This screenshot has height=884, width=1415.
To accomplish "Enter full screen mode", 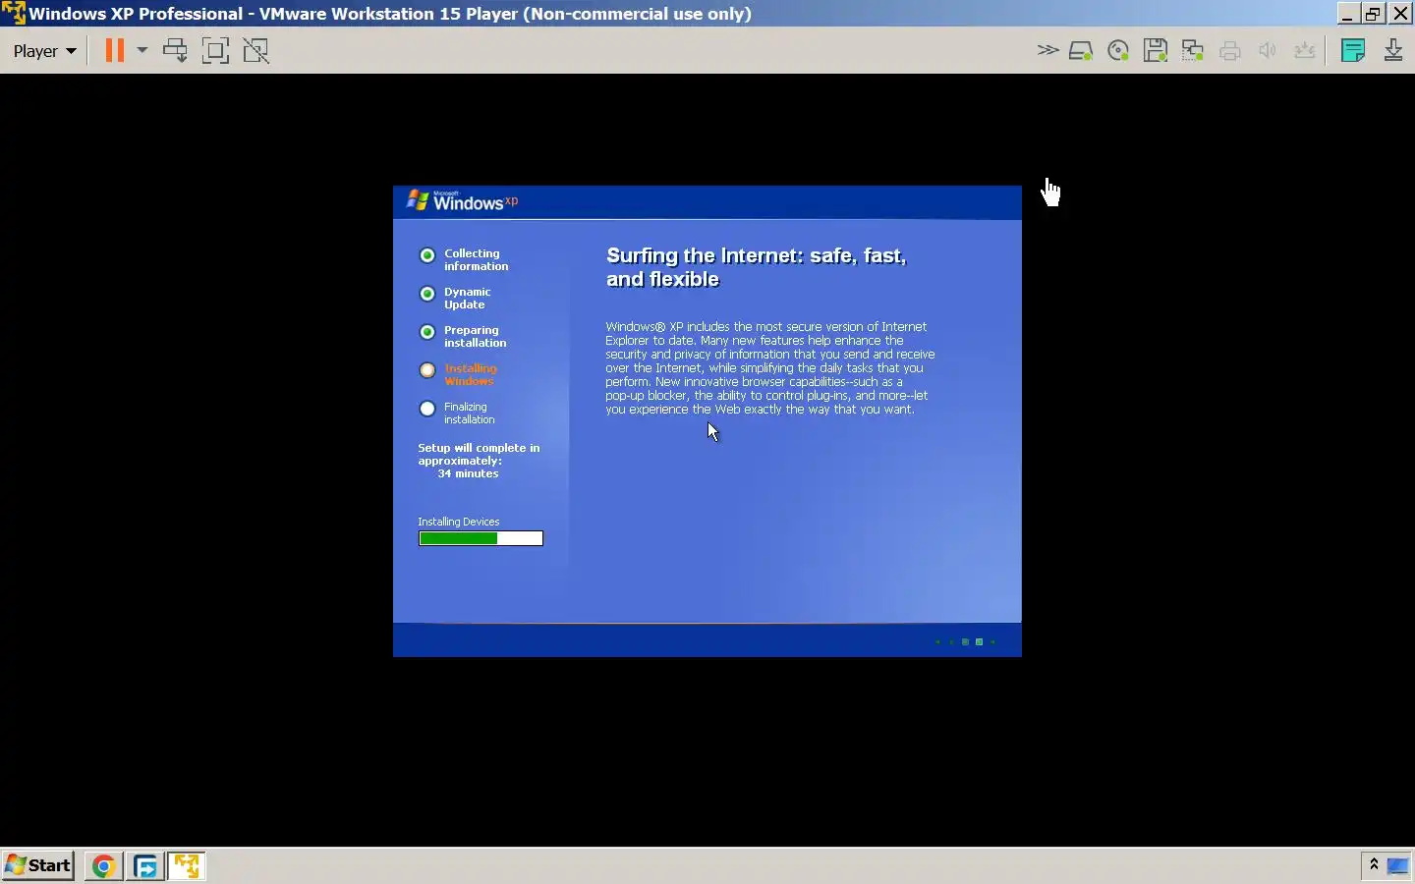I will 215,50.
